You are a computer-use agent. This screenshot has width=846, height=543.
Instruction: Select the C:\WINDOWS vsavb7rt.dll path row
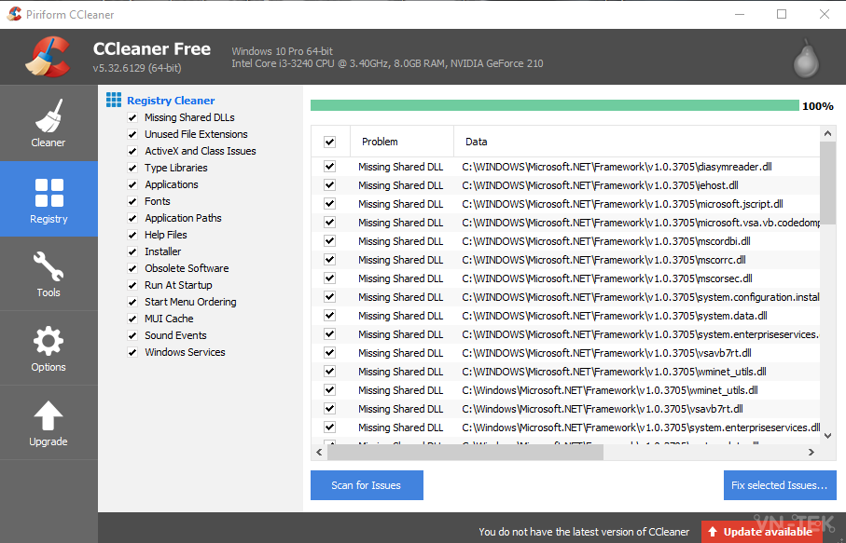(565, 353)
